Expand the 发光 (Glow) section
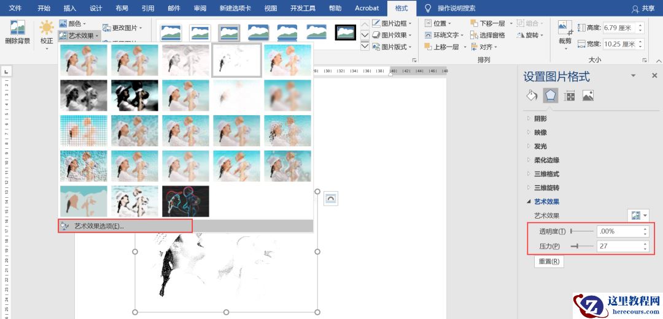Image resolution: width=663 pixels, height=319 pixels. [540, 146]
